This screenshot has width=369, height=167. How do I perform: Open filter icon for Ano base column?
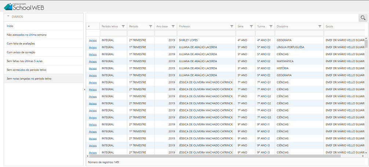click(x=173, y=26)
